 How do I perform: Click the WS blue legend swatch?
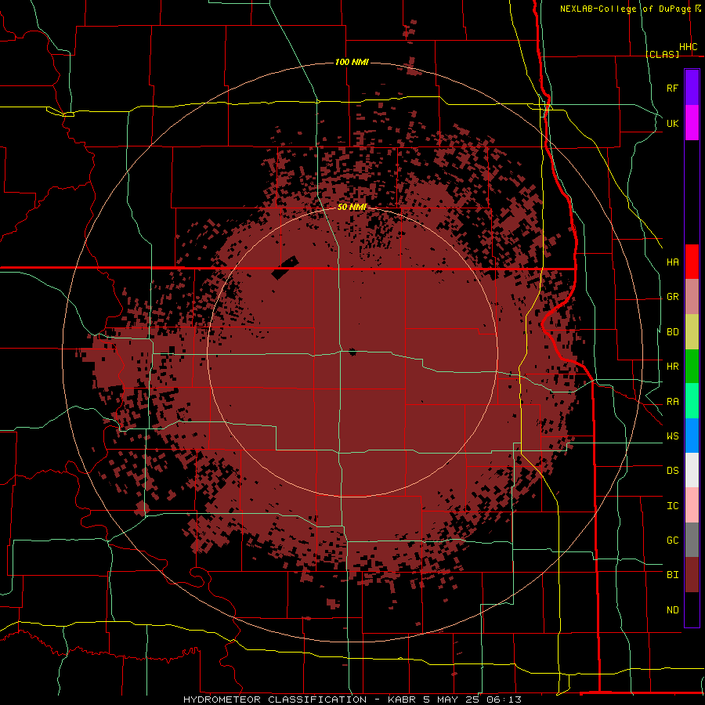tap(692, 436)
